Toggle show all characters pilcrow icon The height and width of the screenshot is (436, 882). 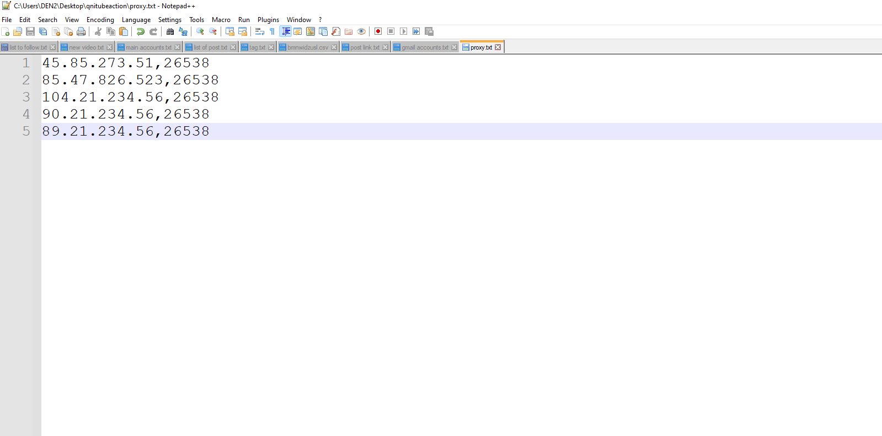point(272,31)
